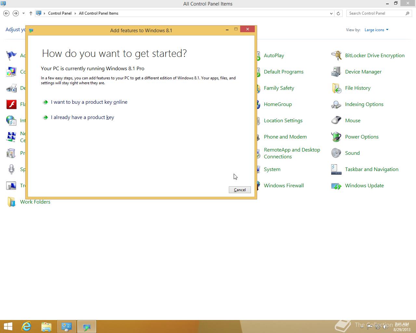
Task: Expand the chevron after Control Panel breadcrumb
Action: click(75, 13)
